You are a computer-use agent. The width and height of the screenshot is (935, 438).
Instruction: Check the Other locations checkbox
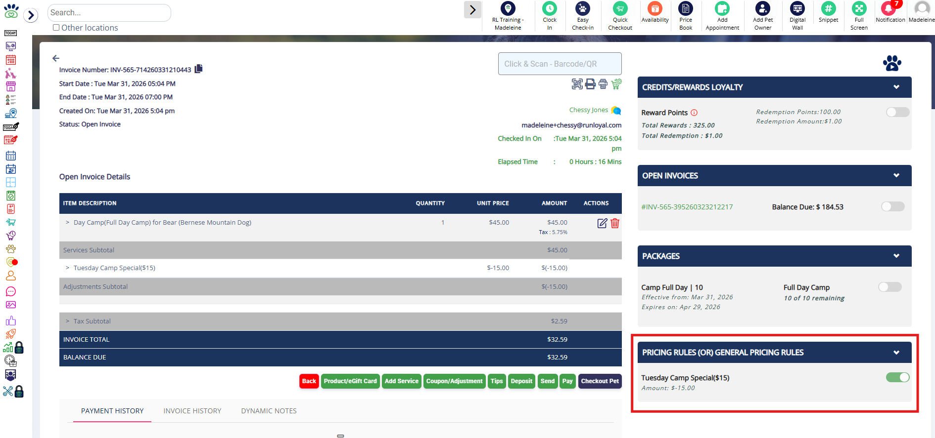click(56, 28)
